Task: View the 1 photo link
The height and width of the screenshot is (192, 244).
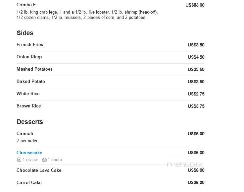Action: point(55,160)
